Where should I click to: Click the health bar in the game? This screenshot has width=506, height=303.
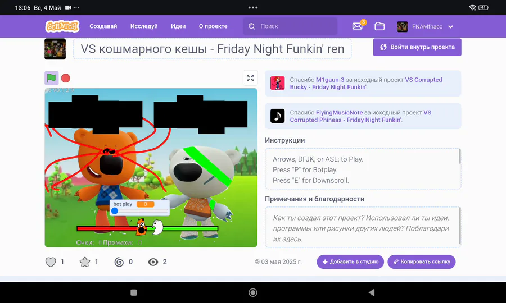[x=147, y=228]
